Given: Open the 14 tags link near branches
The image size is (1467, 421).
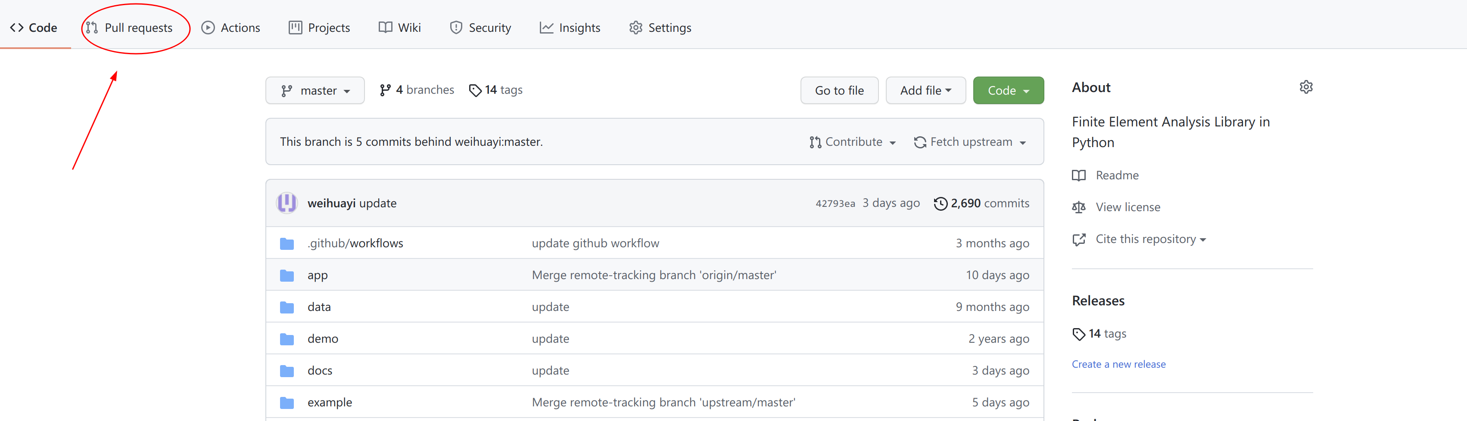Looking at the screenshot, I should click(495, 90).
